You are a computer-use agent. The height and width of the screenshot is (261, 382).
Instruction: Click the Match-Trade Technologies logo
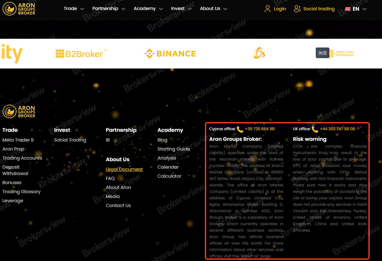[342, 53]
